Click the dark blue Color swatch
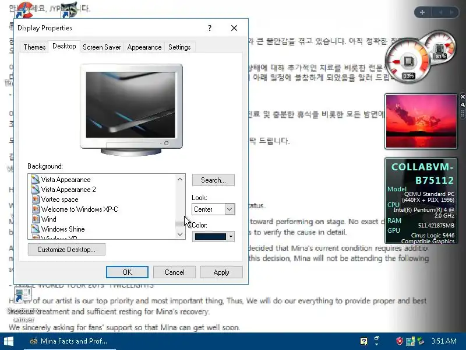The height and width of the screenshot is (350, 466). pos(210,237)
